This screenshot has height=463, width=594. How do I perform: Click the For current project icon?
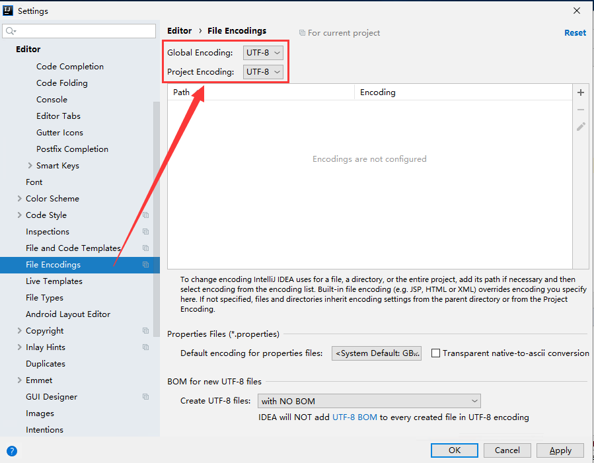(x=302, y=33)
